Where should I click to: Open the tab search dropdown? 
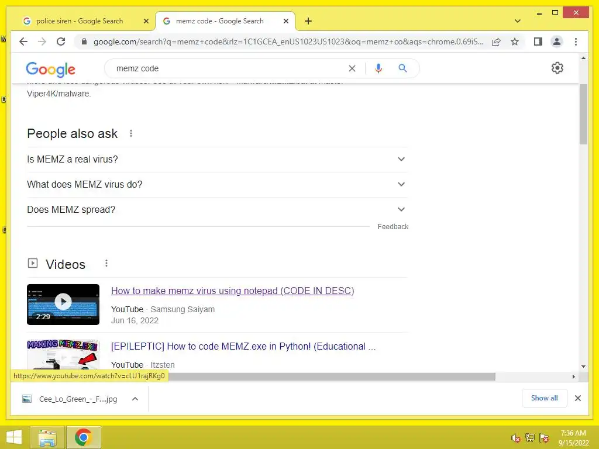pos(517,21)
